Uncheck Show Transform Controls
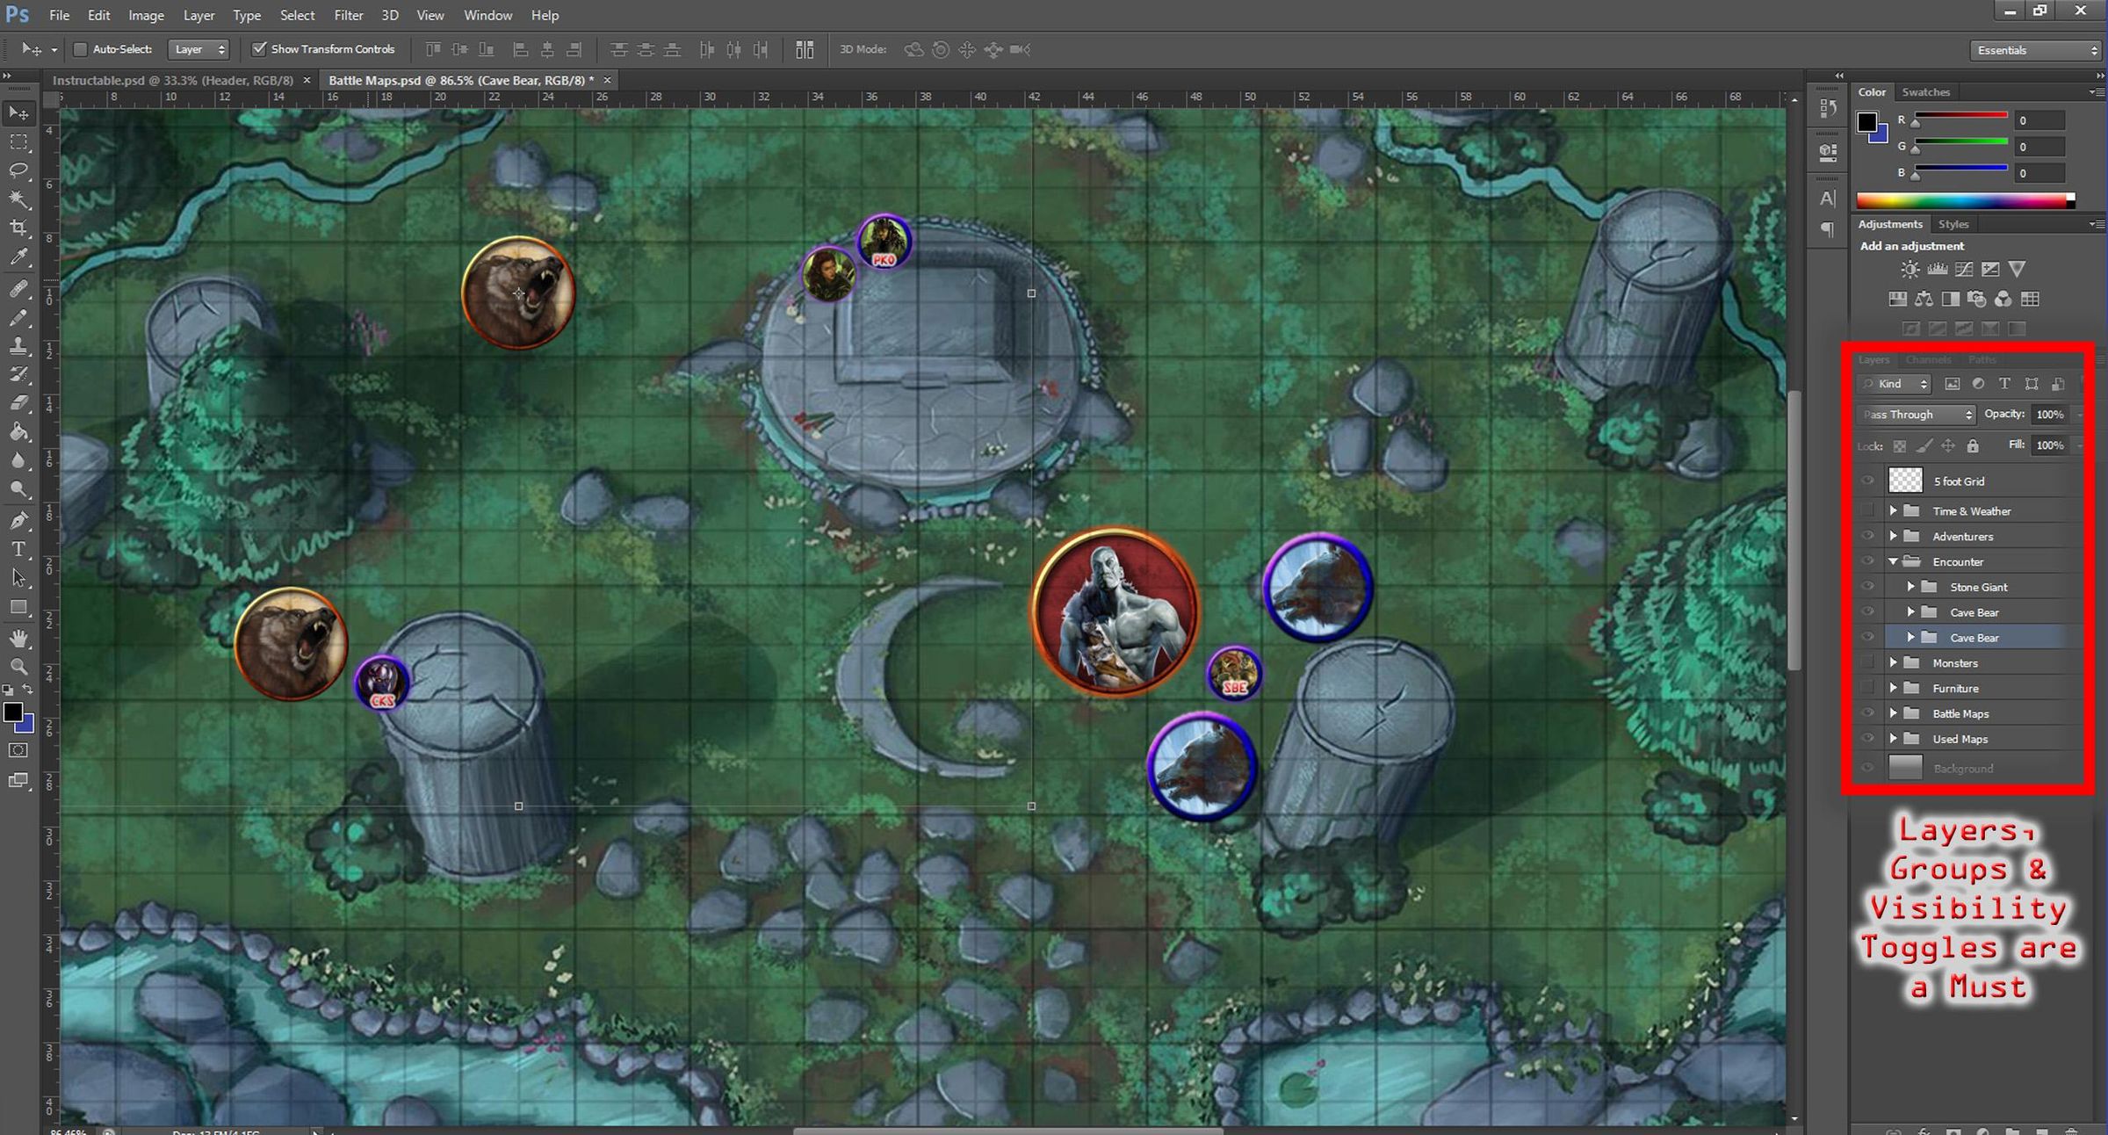Screen dimensions: 2108x1135 tap(260, 48)
